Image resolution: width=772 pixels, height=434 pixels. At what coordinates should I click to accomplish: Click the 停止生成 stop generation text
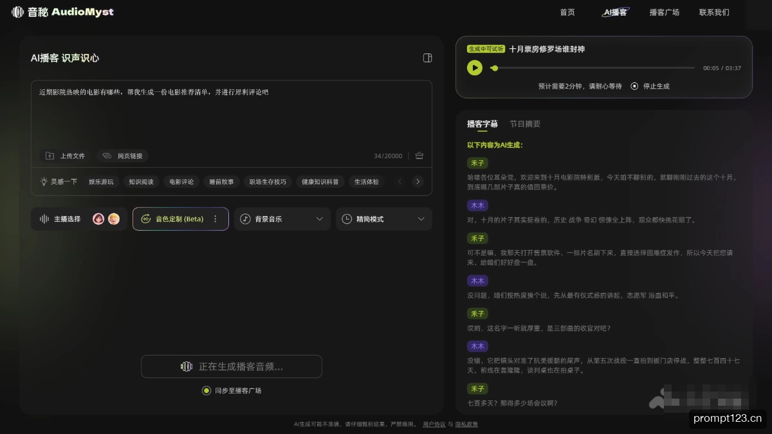coord(656,86)
